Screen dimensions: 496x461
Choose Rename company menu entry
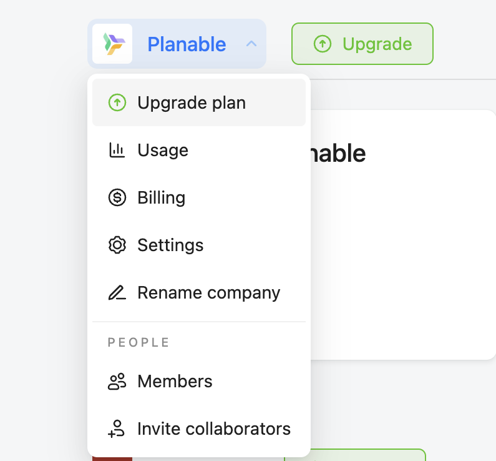click(x=208, y=292)
